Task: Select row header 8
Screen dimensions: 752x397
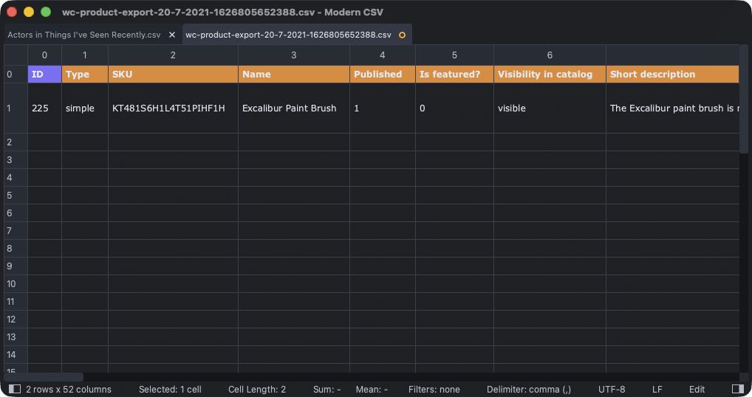Action: pyautogui.click(x=16, y=249)
